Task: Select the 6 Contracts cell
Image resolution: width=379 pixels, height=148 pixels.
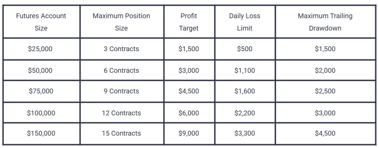Action: tap(121, 70)
